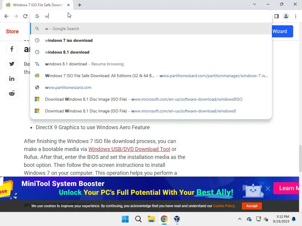Open the Chrome three-dot menu

click(296, 16)
